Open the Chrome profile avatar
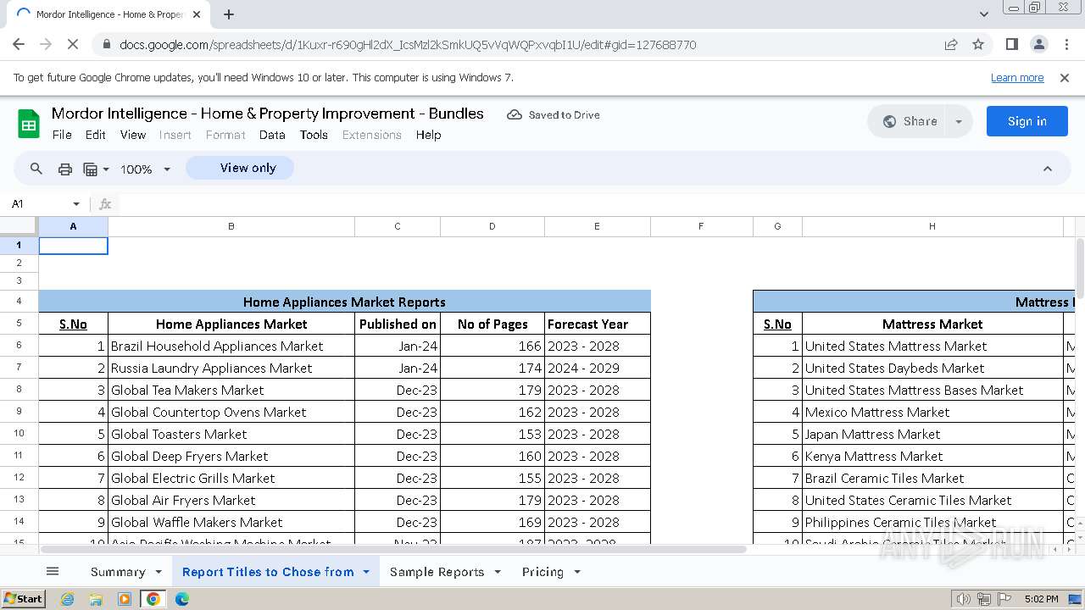 click(1039, 44)
